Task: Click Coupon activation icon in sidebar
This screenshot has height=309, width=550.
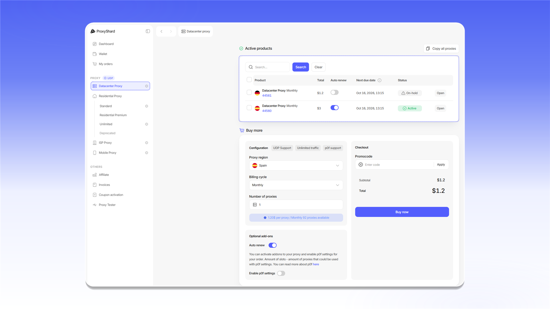Action: click(x=95, y=195)
